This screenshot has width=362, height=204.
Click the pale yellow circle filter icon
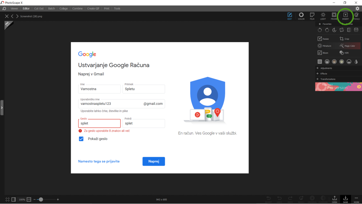[342, 62]
